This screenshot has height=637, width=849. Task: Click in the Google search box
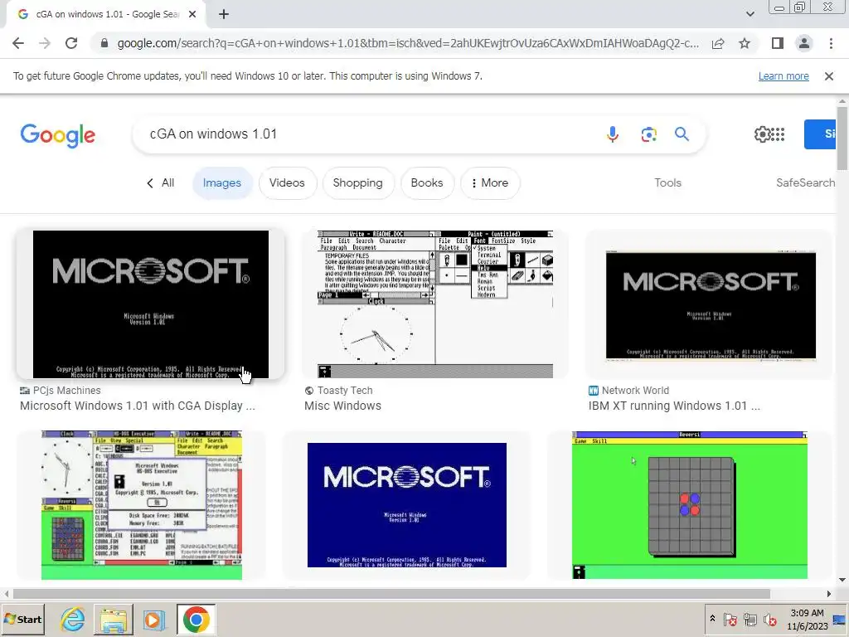click(x=368, y=134)
